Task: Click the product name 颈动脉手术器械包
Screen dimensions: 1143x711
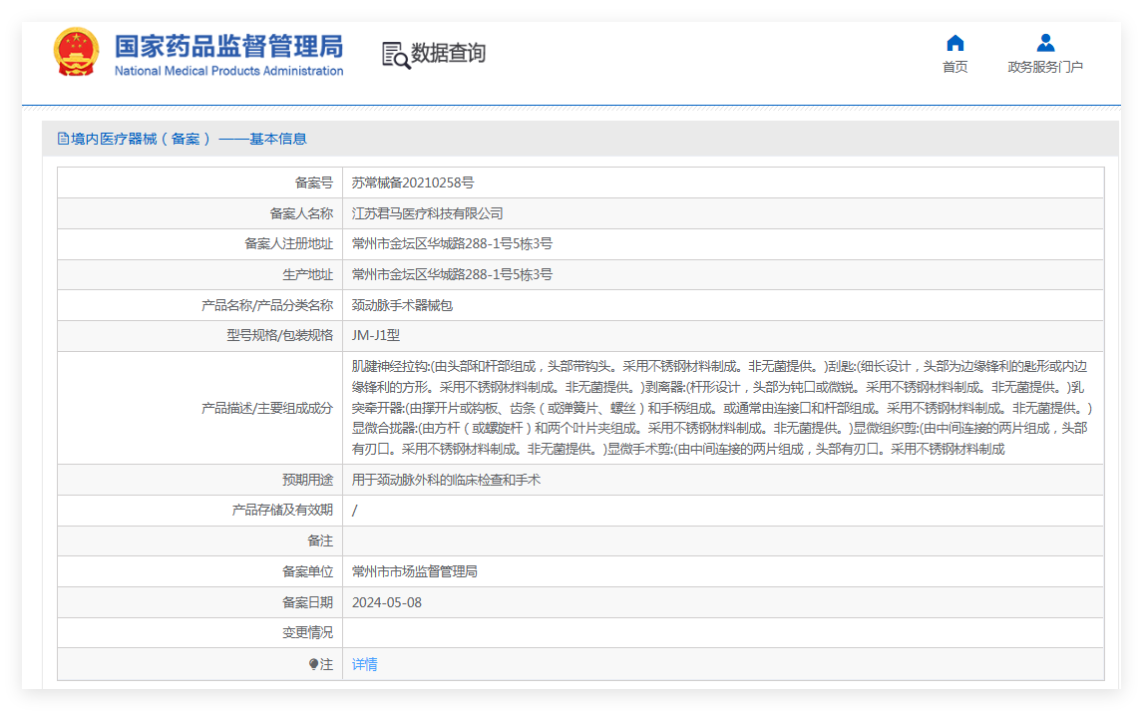Action: [x=402, y=305]
